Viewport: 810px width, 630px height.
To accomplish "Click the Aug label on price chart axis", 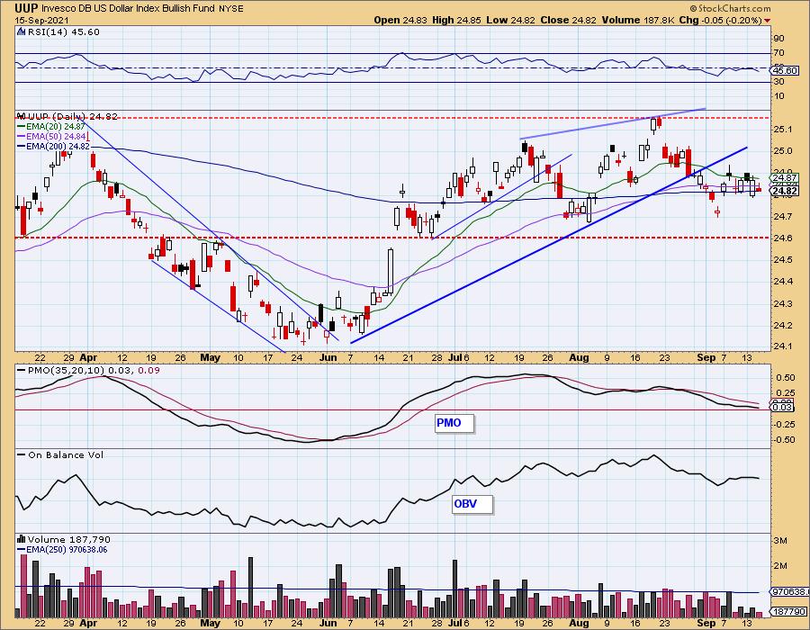I will coord(579,358).
